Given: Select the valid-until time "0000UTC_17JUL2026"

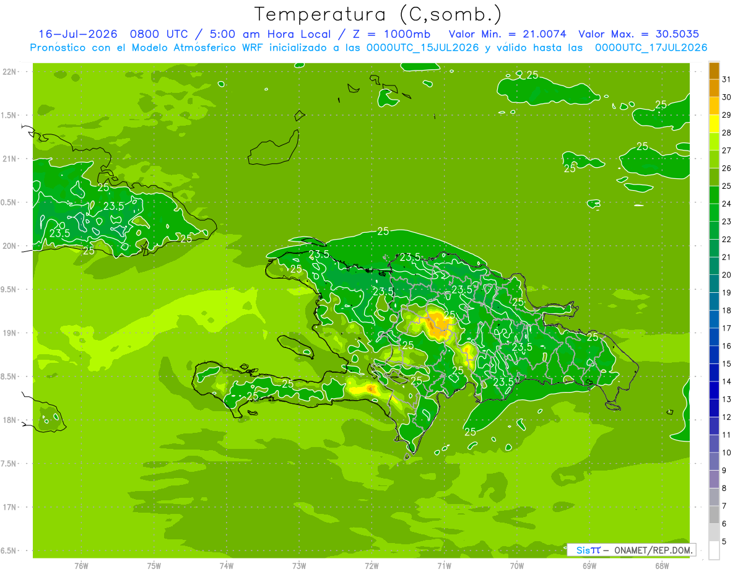Looking at the screenshot, I should pyautogui.click(x=651, y=48).
